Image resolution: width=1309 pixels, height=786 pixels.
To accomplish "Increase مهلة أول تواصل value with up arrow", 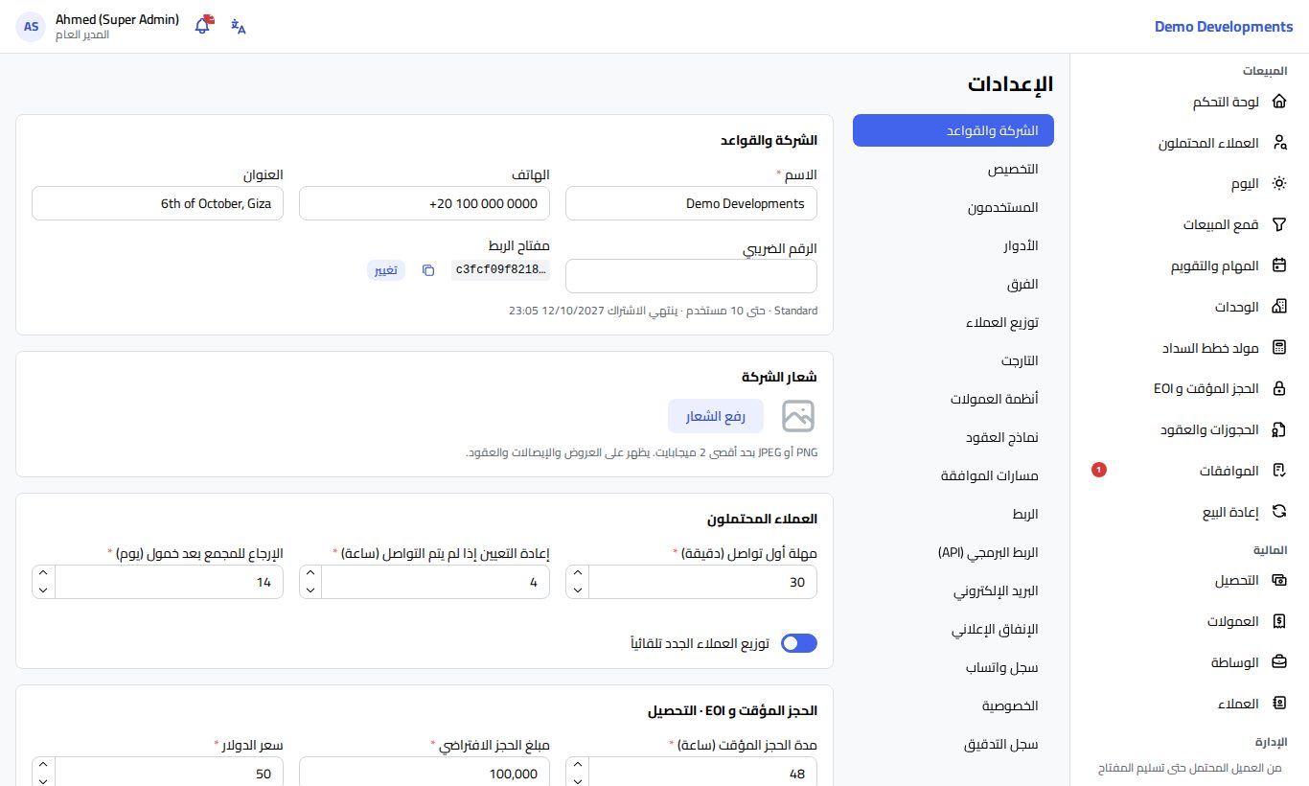I will coord(577,573).
